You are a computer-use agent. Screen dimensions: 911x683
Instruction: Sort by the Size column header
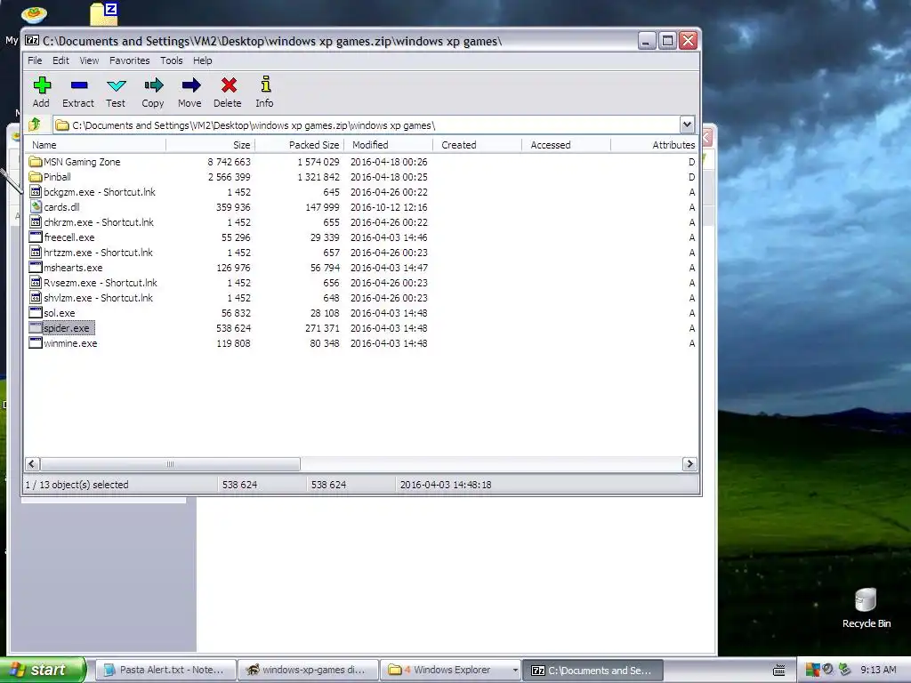tap(211, 145)
